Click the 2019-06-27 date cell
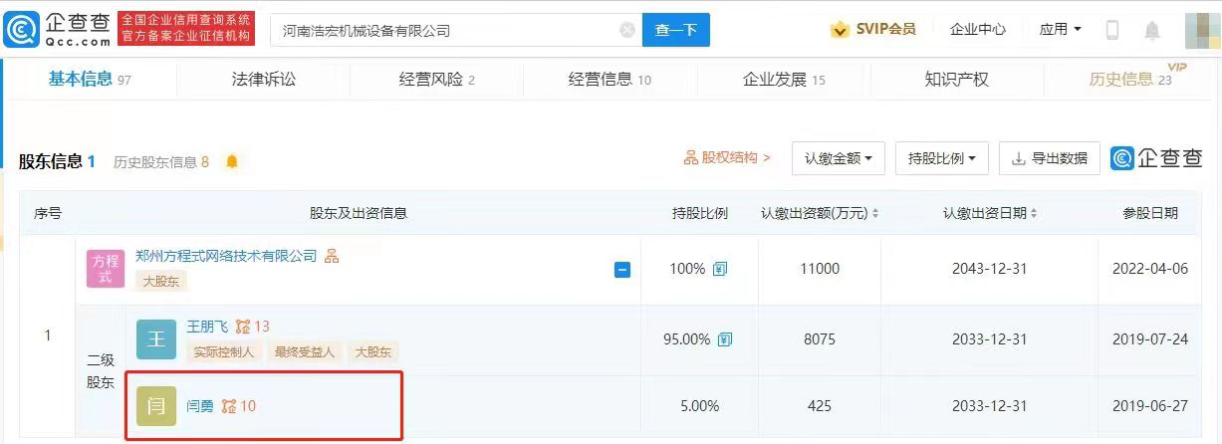 coord(1150,406)
